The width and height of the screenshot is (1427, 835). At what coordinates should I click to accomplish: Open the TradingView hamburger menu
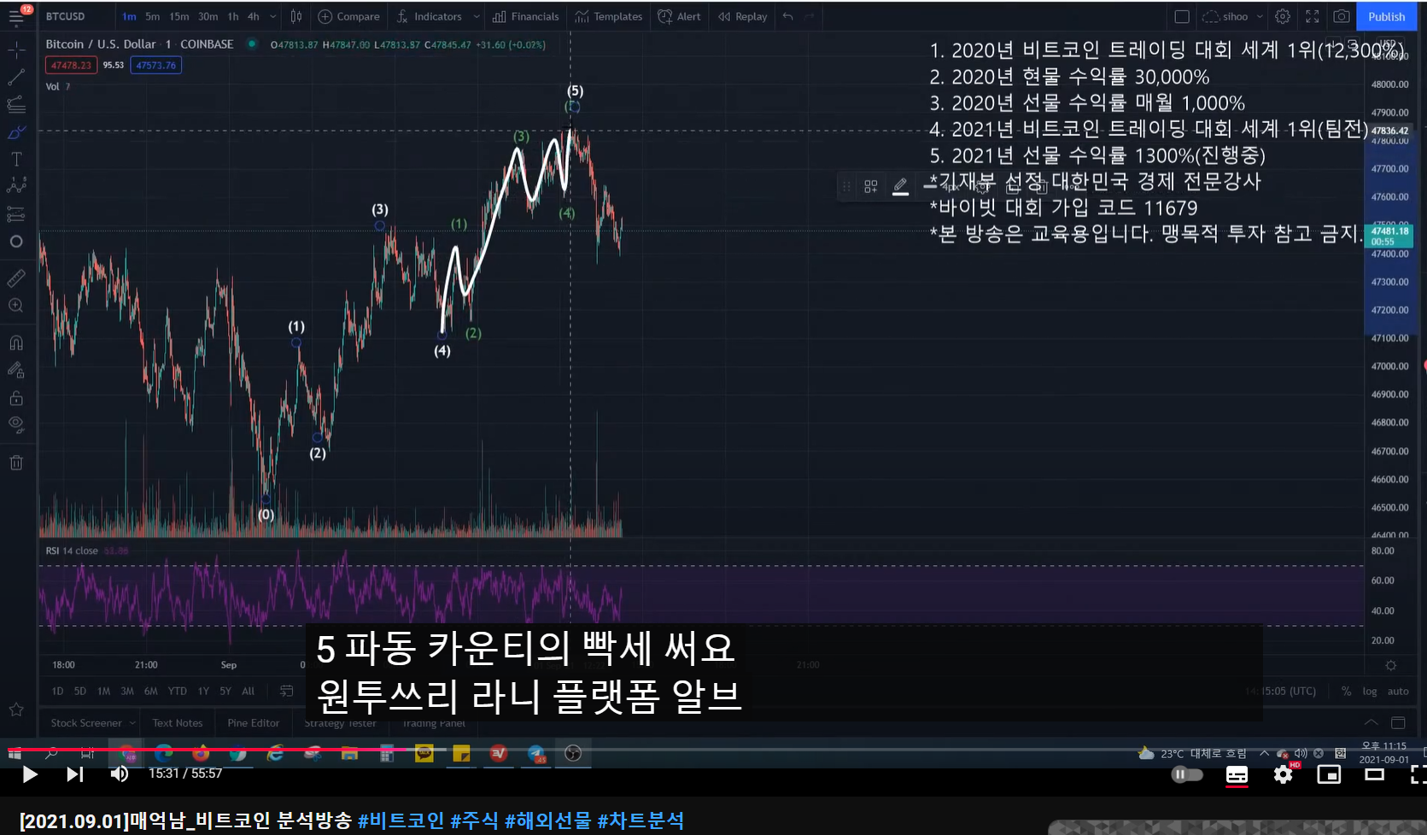pyautogui.click(x=16, y=16)
